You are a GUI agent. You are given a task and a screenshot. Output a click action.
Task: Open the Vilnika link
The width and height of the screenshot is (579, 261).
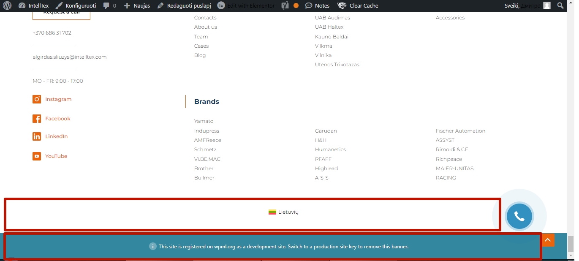[323, 55]
